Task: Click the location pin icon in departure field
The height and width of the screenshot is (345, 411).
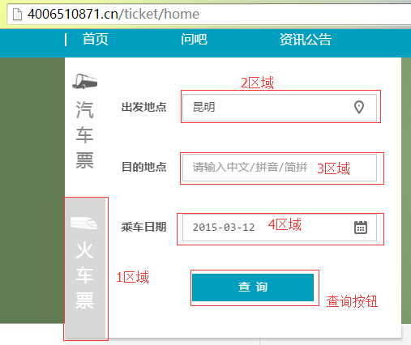Action: [359, 108]
